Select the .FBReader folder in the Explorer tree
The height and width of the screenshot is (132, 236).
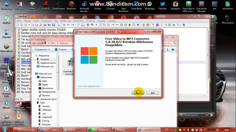tap(45, 110)
